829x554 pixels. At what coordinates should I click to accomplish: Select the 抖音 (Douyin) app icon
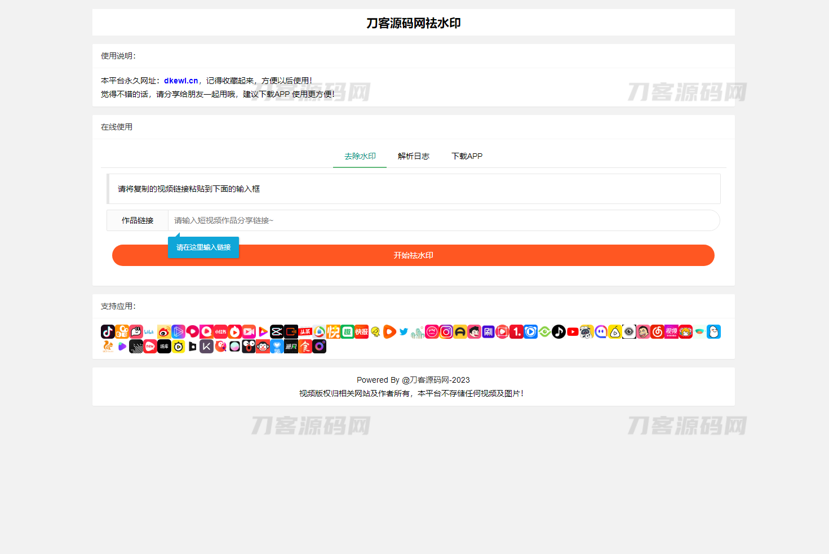(109, 332)
